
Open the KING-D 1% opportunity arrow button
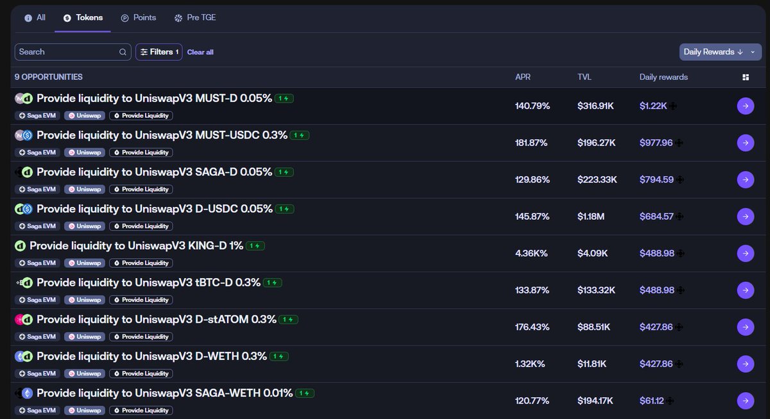(x=745, y=254)
